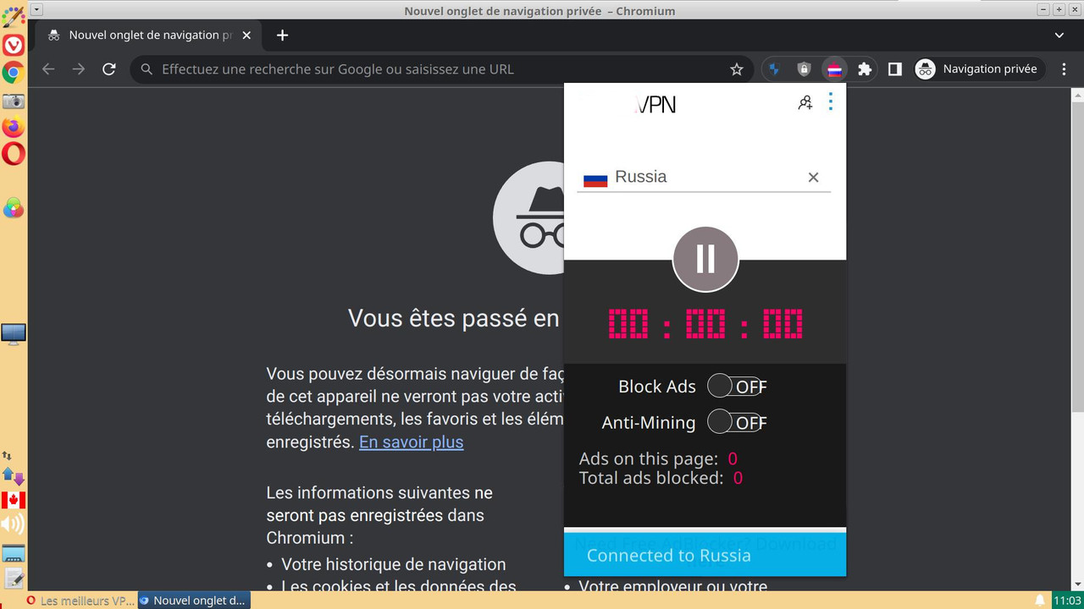Clear the Russia country selection
The height and width of the screenshot is (609, 1084).
point(813,177)
